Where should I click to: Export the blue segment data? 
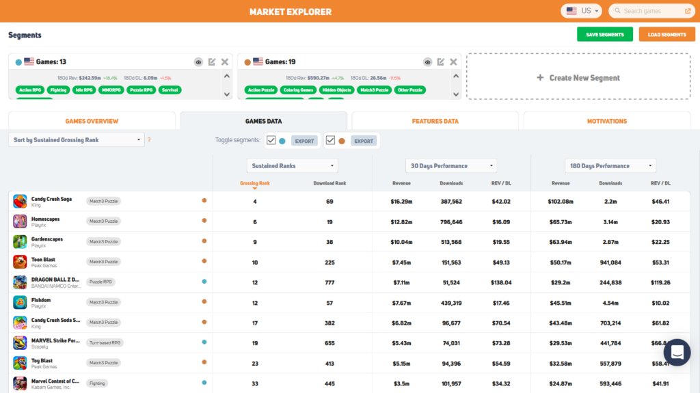pos(304,141)
